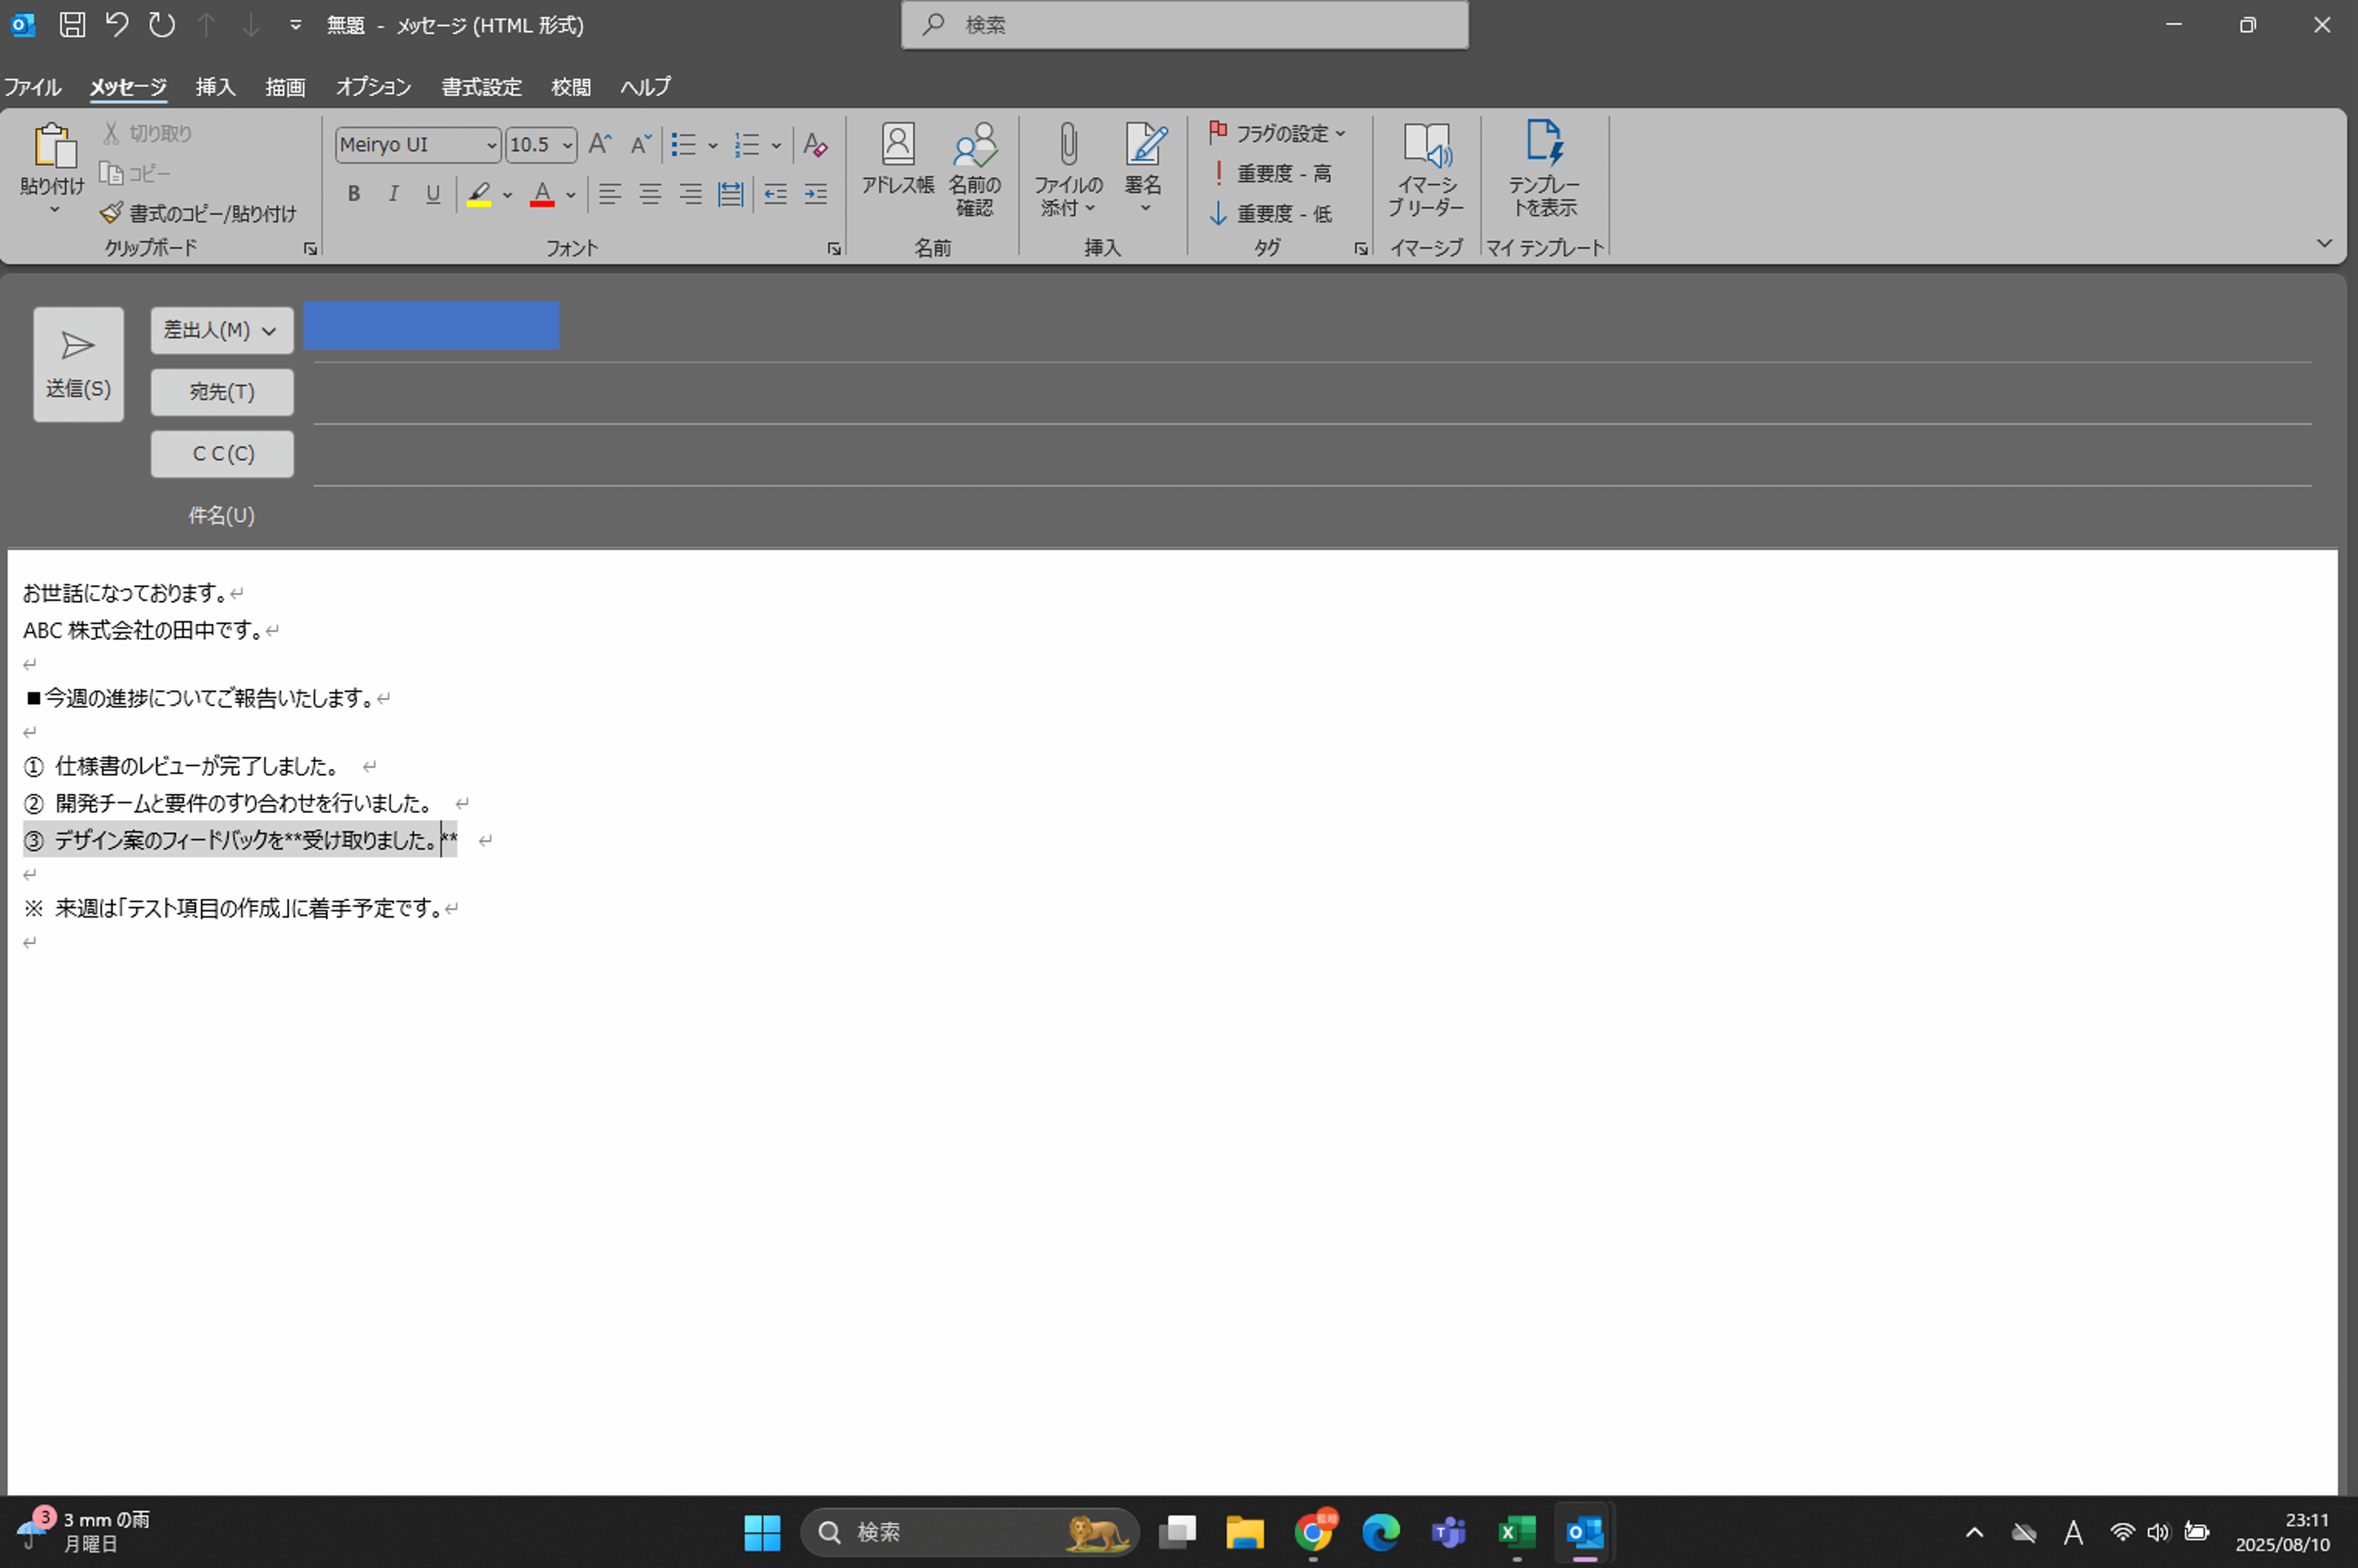Increase paragraph indent
Screen dimensions: 2358x1568
pos(816,194)
